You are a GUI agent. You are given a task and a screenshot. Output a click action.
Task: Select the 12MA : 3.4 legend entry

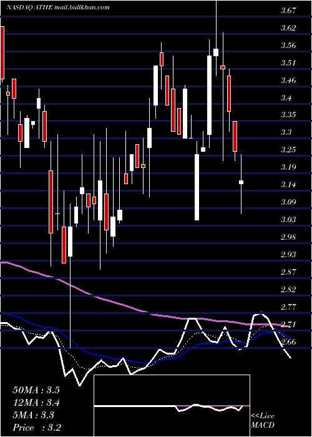pyautogui.click(x=36, y=403)
